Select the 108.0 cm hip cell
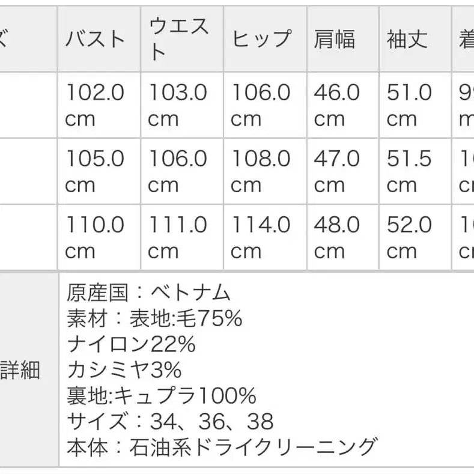 (261, 172)
